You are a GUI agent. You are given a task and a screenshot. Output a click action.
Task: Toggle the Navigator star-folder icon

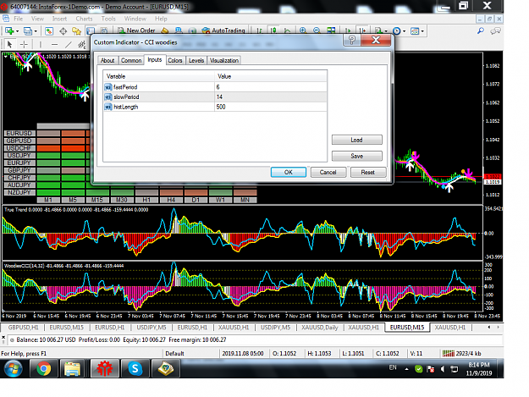click(x=76, y=31)
